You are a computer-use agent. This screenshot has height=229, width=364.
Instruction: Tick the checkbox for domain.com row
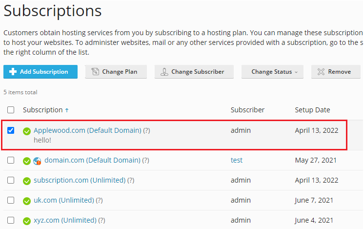pyautogui.click(x=11, y=160)
